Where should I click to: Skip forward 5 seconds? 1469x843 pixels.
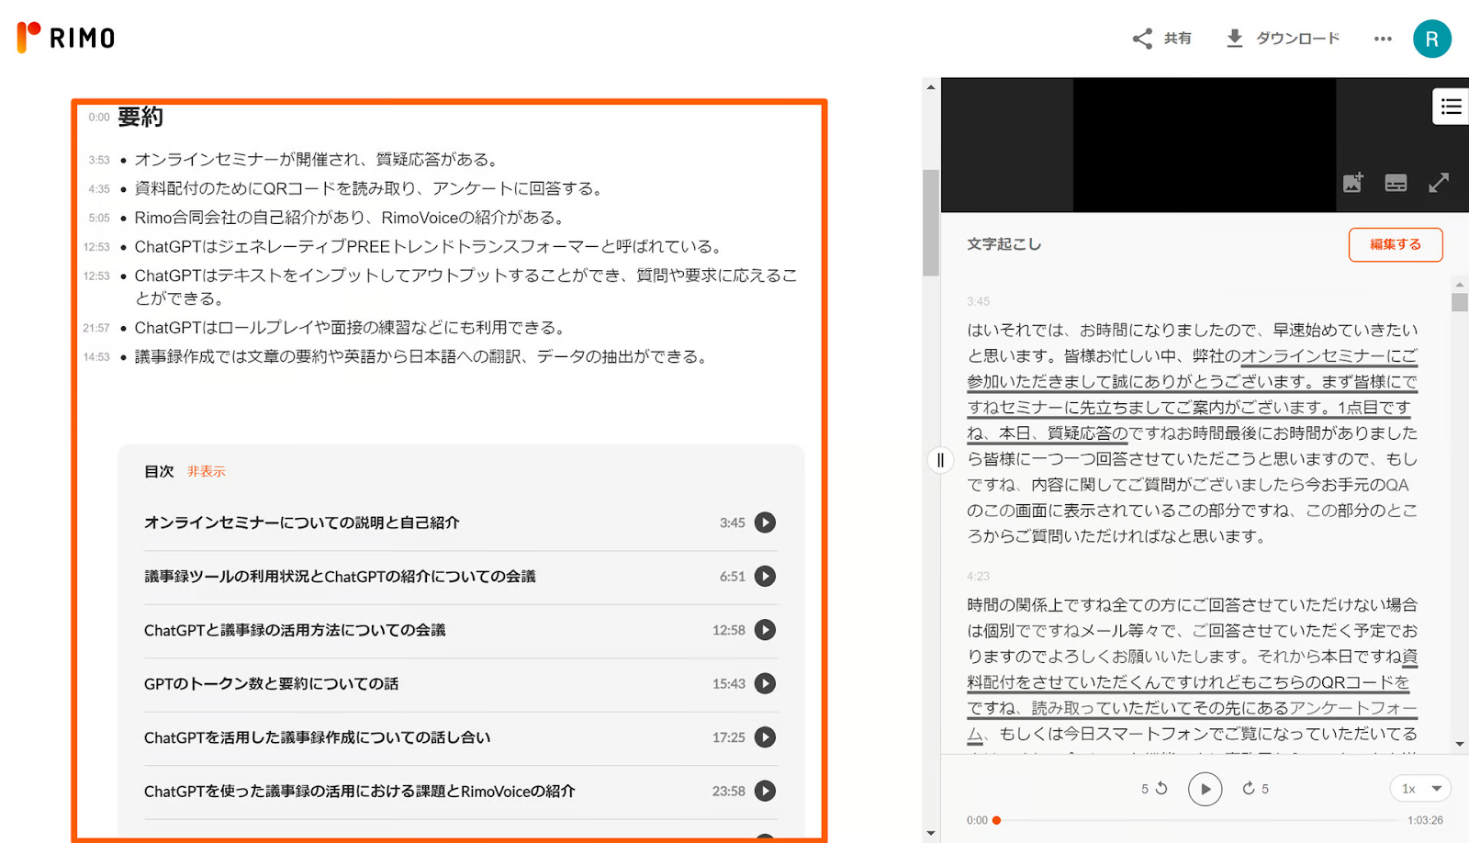click(x=1254, y=789)
